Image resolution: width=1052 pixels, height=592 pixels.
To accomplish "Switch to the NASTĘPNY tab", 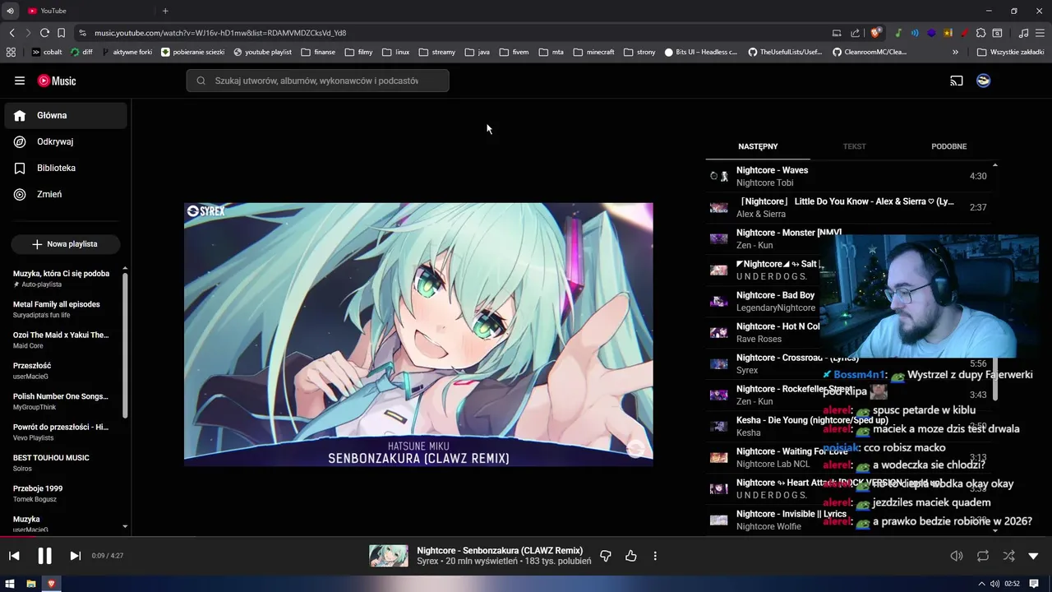I will [758, 146].
